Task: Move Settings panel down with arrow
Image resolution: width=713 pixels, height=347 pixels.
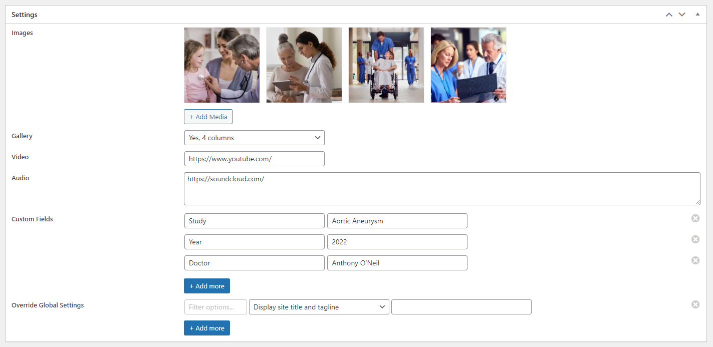Action: [x=682, y=15]
